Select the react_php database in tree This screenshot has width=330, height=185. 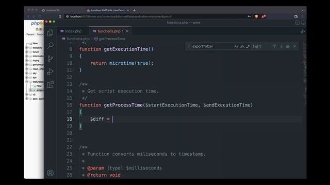point(38,69)
